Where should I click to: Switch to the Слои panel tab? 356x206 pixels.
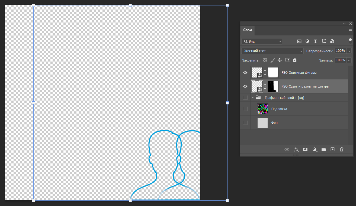pos(248,30)
